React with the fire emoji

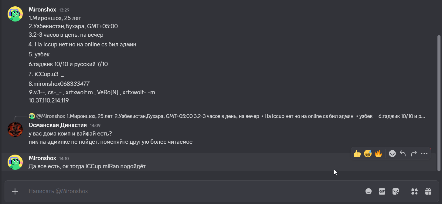(x=378, y=154)
